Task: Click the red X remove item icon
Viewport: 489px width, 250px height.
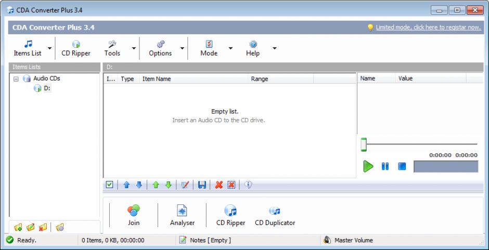Action: [x=219, y=185]
